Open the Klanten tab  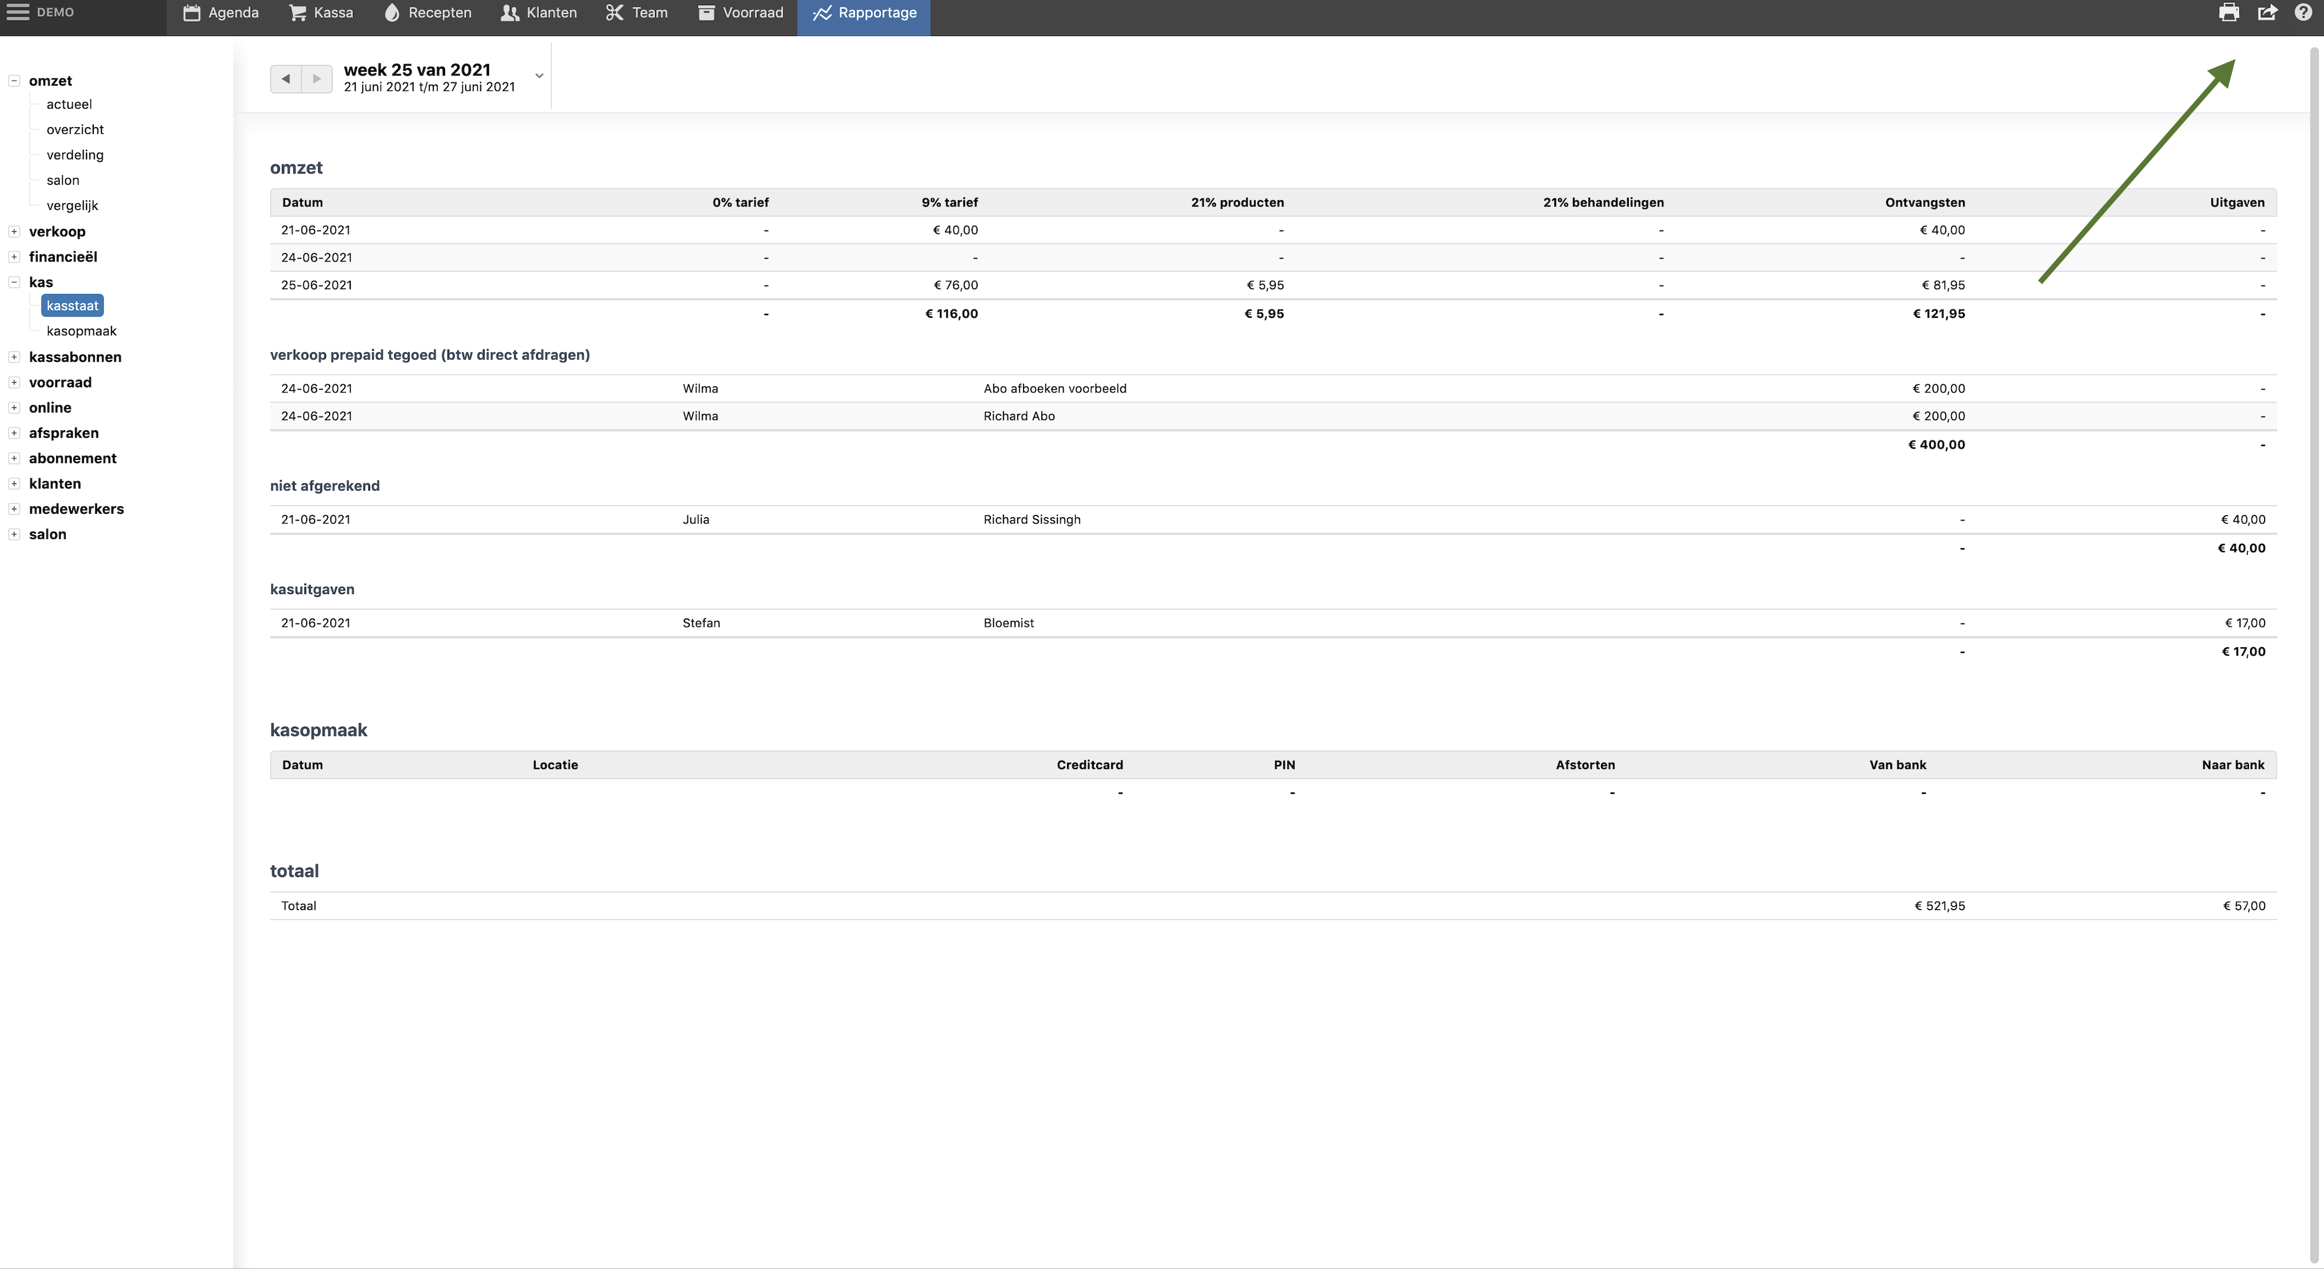[x=538, y=13]
